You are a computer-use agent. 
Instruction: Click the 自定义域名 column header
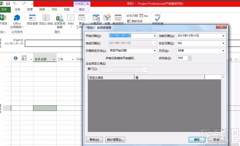pyautogui.click(x=111, y=77)
